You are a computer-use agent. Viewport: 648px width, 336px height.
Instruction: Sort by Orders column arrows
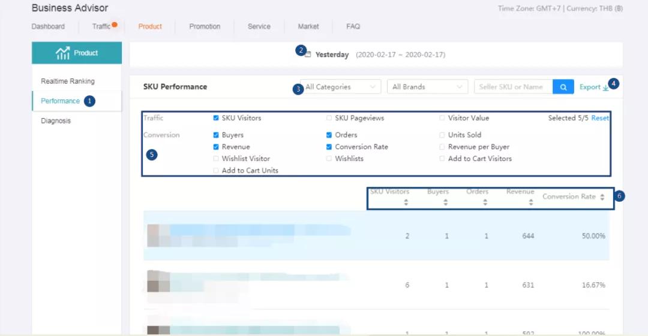(485, 202)
